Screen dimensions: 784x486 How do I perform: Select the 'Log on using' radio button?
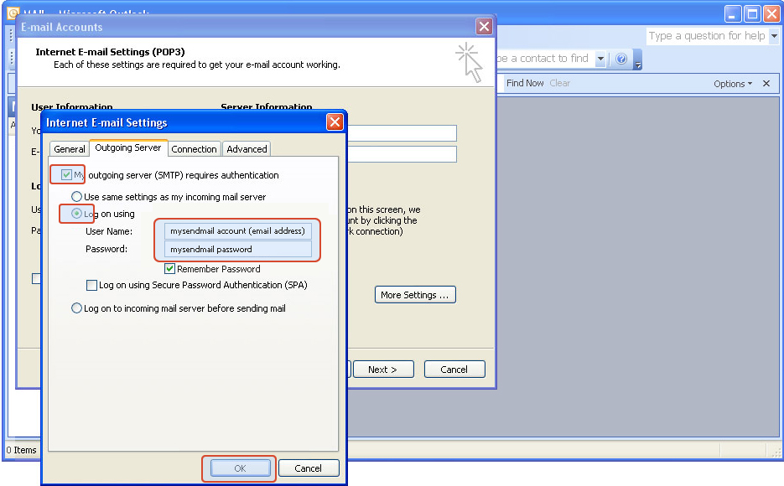coord(77,214)
